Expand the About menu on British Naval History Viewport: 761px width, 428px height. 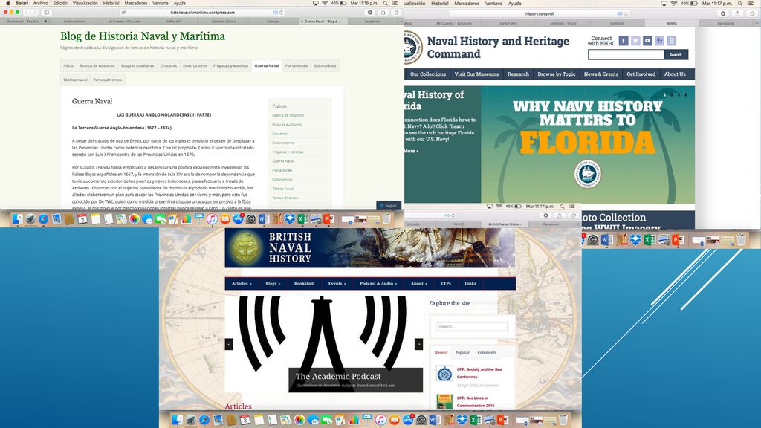click(x=419, y=283)
